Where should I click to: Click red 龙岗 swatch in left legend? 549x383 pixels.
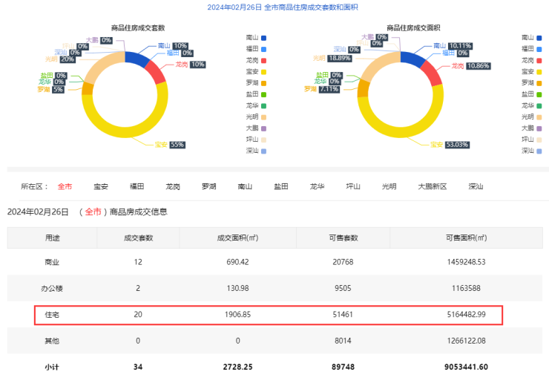coord(263,60)
